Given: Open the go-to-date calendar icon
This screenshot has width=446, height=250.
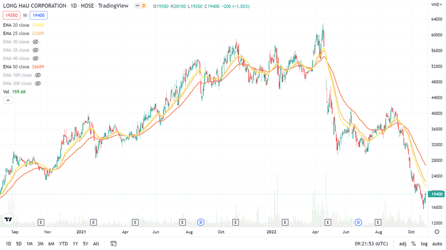Looking at the screenshot, I should (x=113, y=244).
